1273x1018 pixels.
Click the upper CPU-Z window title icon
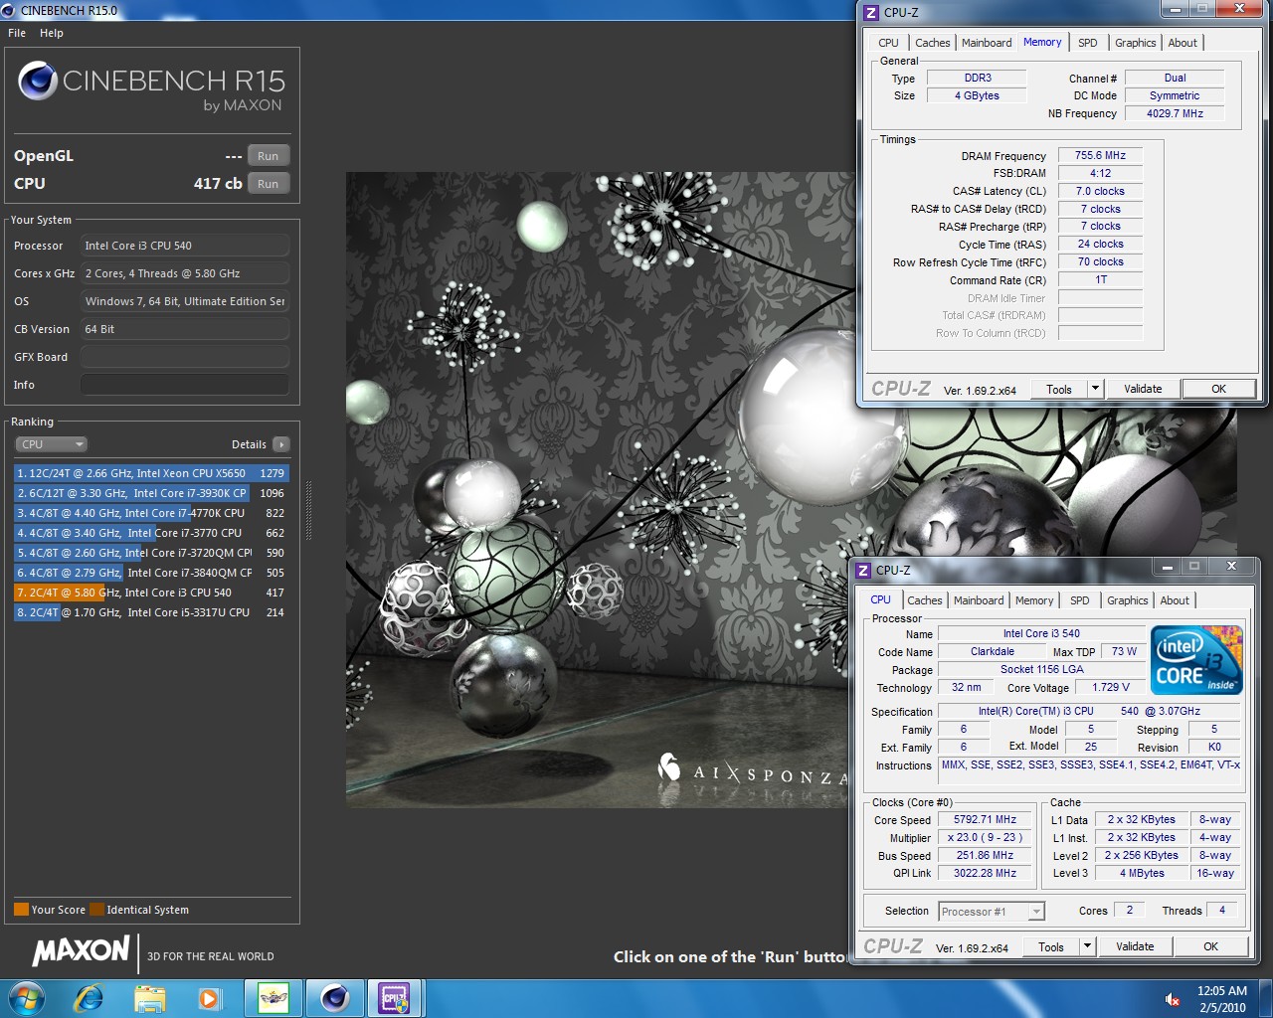tap(871, 13)
